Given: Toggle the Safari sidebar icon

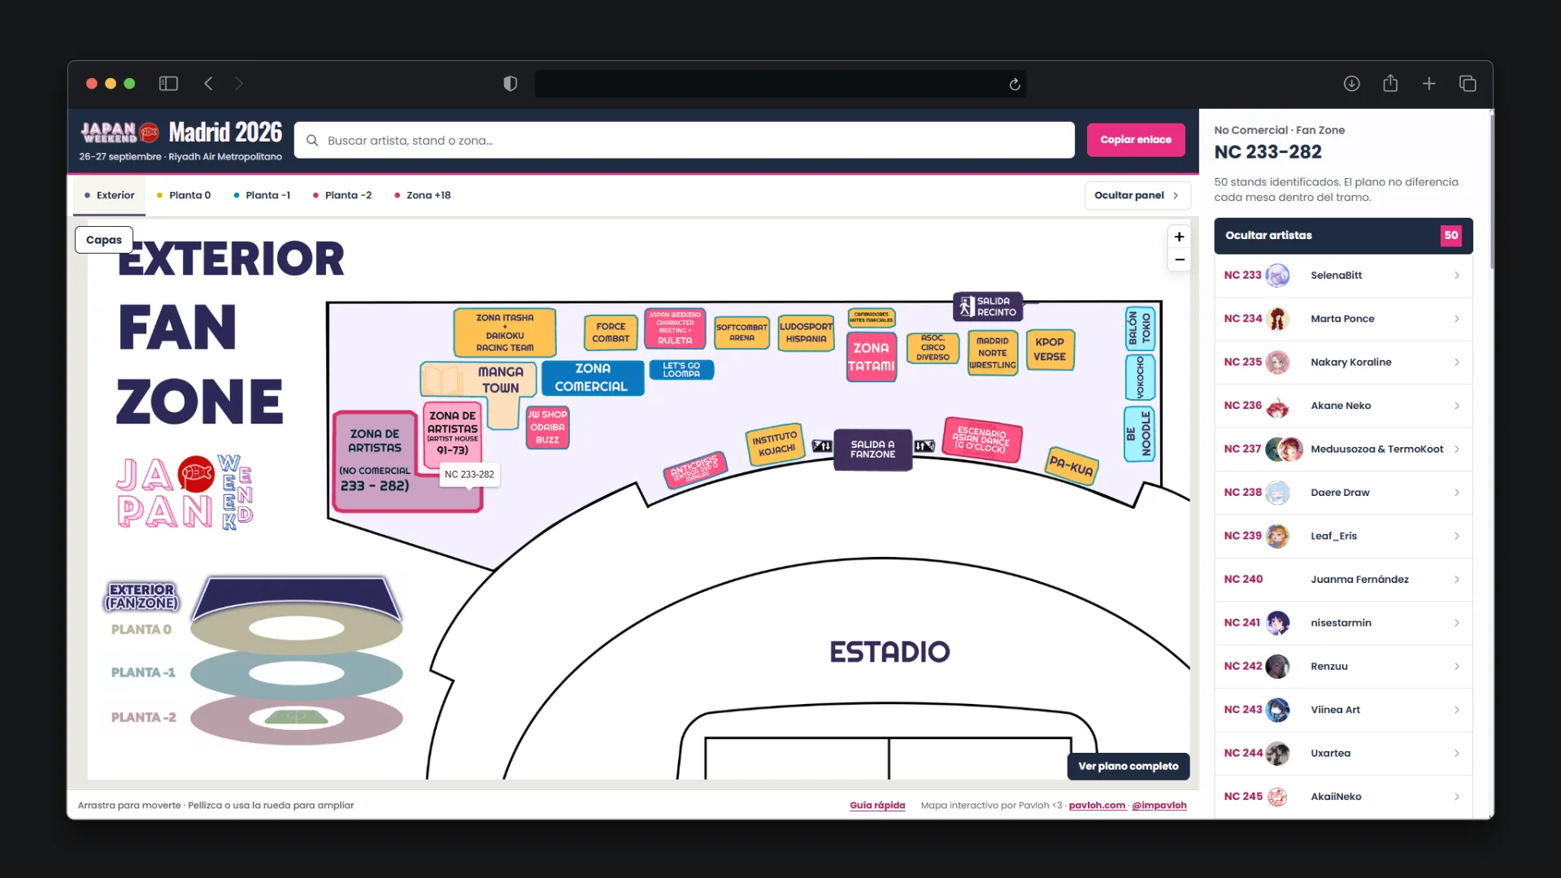Looking at the screenshot, I should 168,84.
